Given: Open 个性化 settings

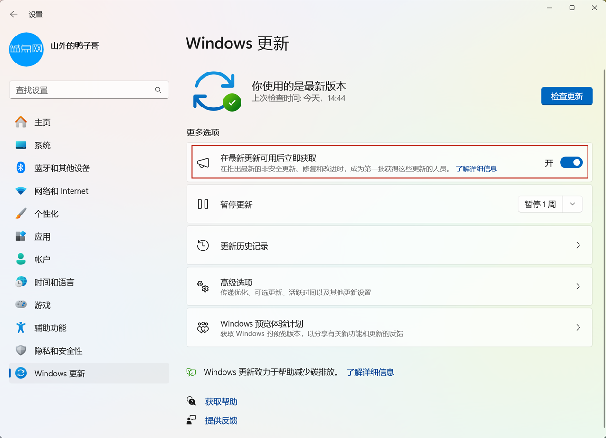Looking at the screenshot, I should tap(89, 214).
